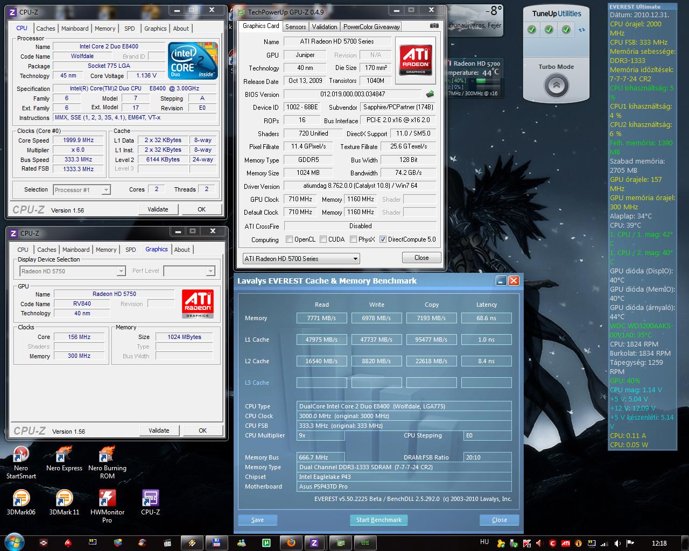
Task: Click the Core Speed 1999.9 MHz value
Action: (79, 140)
